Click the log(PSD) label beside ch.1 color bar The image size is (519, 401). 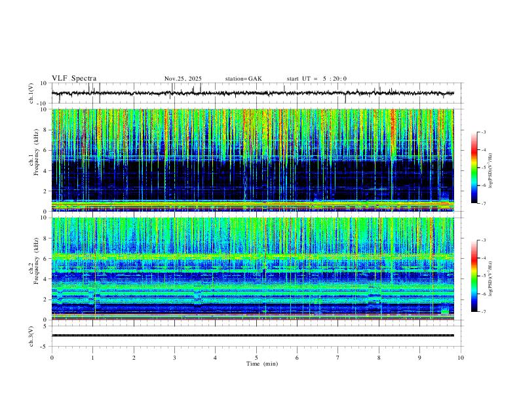pos(491,171)
